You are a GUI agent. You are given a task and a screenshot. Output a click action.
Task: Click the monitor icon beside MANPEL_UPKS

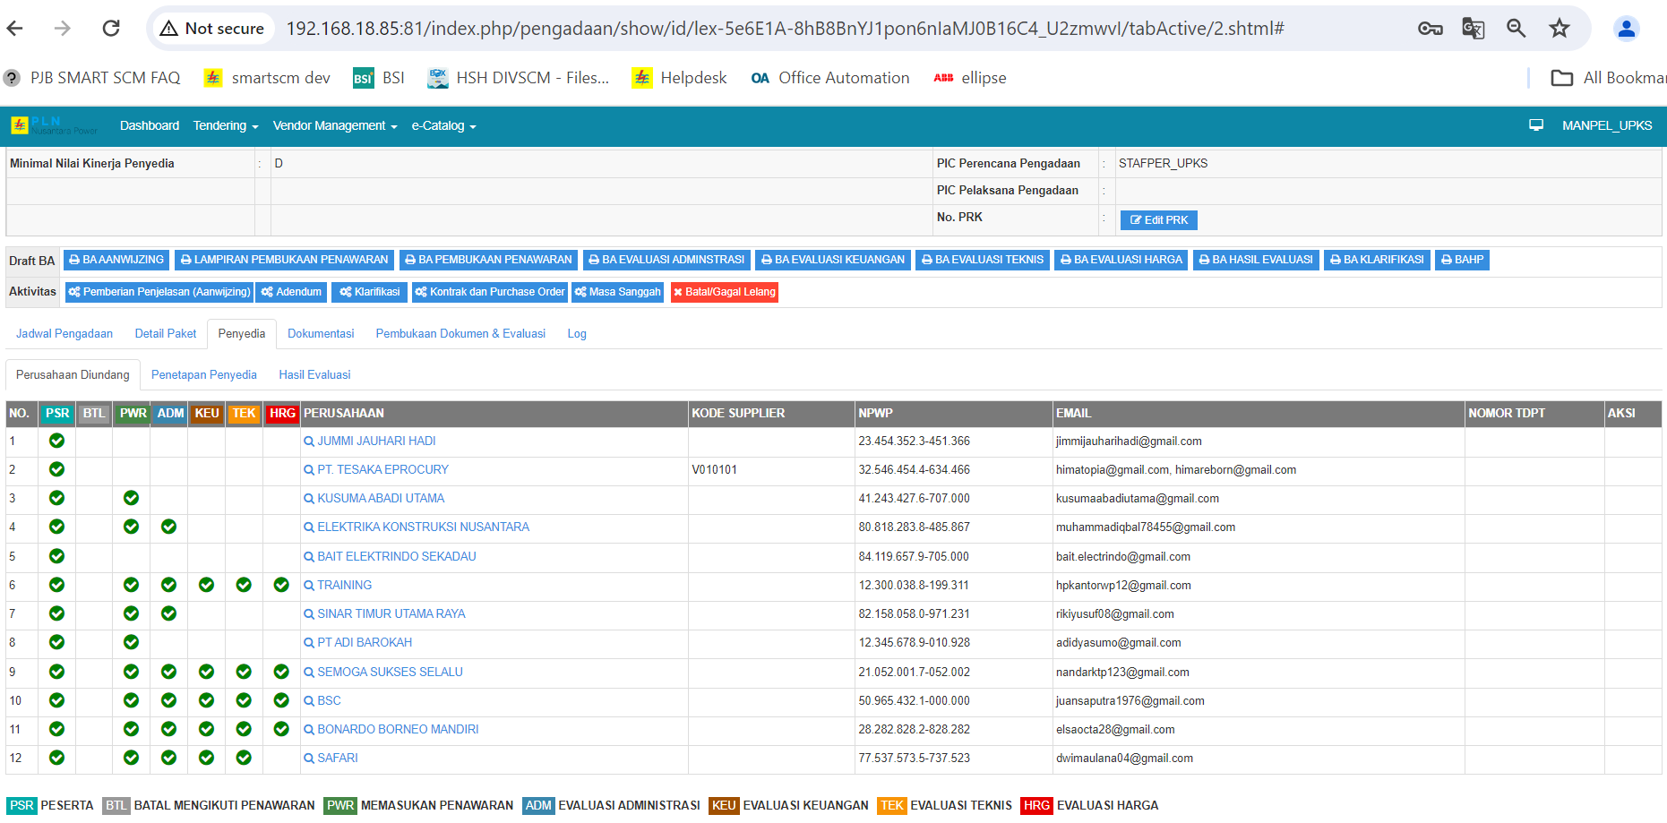pyautogui.click(x=1536, y=125)
